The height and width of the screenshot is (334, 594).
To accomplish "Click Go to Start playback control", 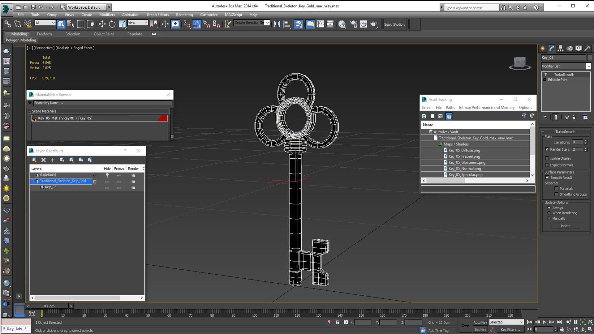I will click(530, 322).
